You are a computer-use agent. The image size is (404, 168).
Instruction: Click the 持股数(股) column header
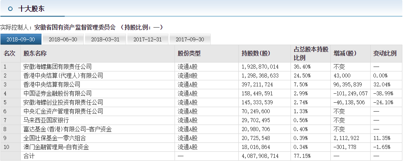[x=256, y=53]
